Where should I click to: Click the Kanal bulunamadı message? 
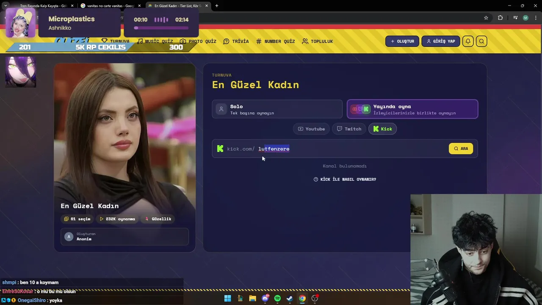345,166
